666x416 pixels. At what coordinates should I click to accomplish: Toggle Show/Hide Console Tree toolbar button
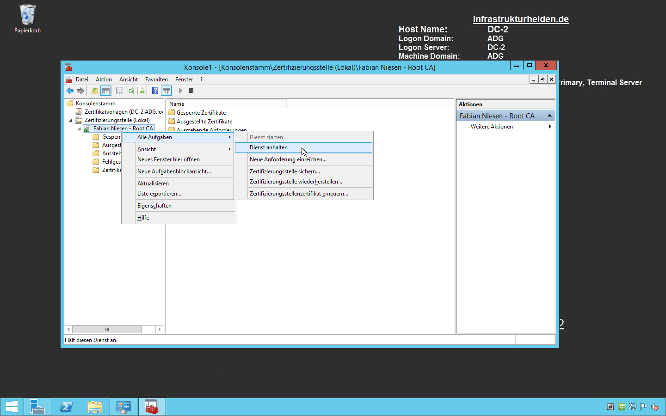tap(106, 91)
